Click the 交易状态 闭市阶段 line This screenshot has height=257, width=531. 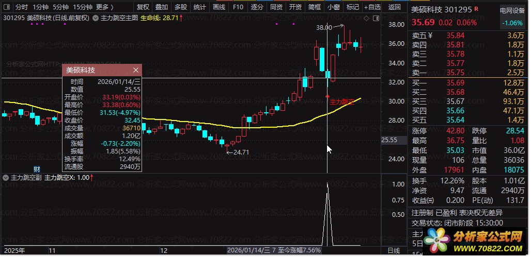(x=457, y=223)
